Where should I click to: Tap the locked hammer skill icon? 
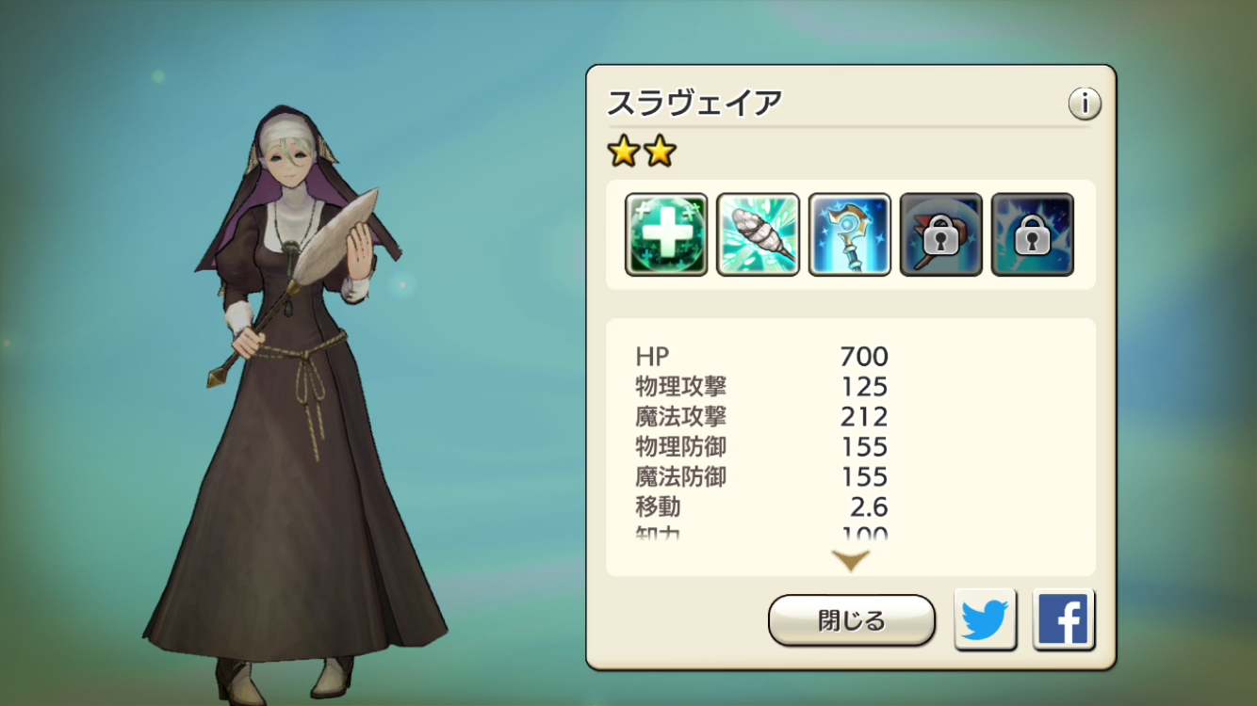940,234
